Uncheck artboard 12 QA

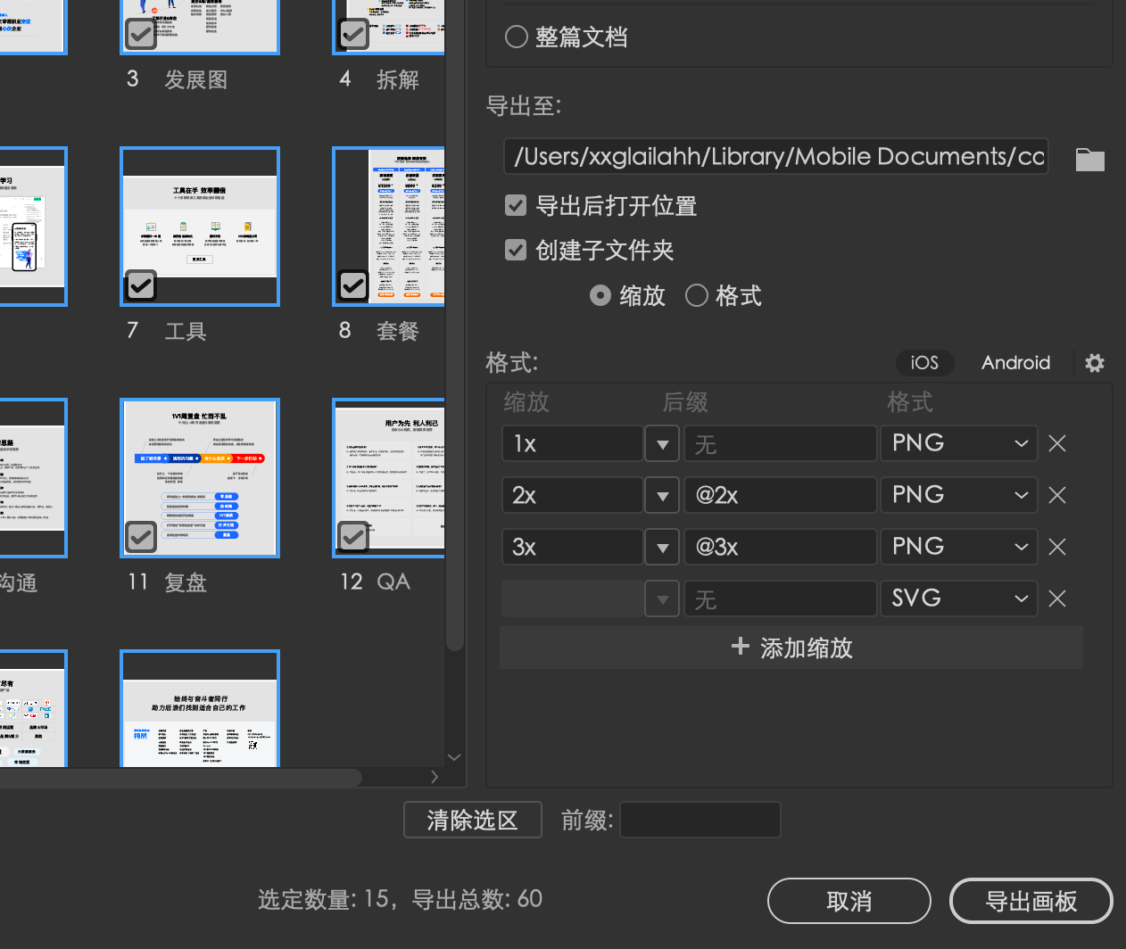pyautogui.click(x=353, y=537)
